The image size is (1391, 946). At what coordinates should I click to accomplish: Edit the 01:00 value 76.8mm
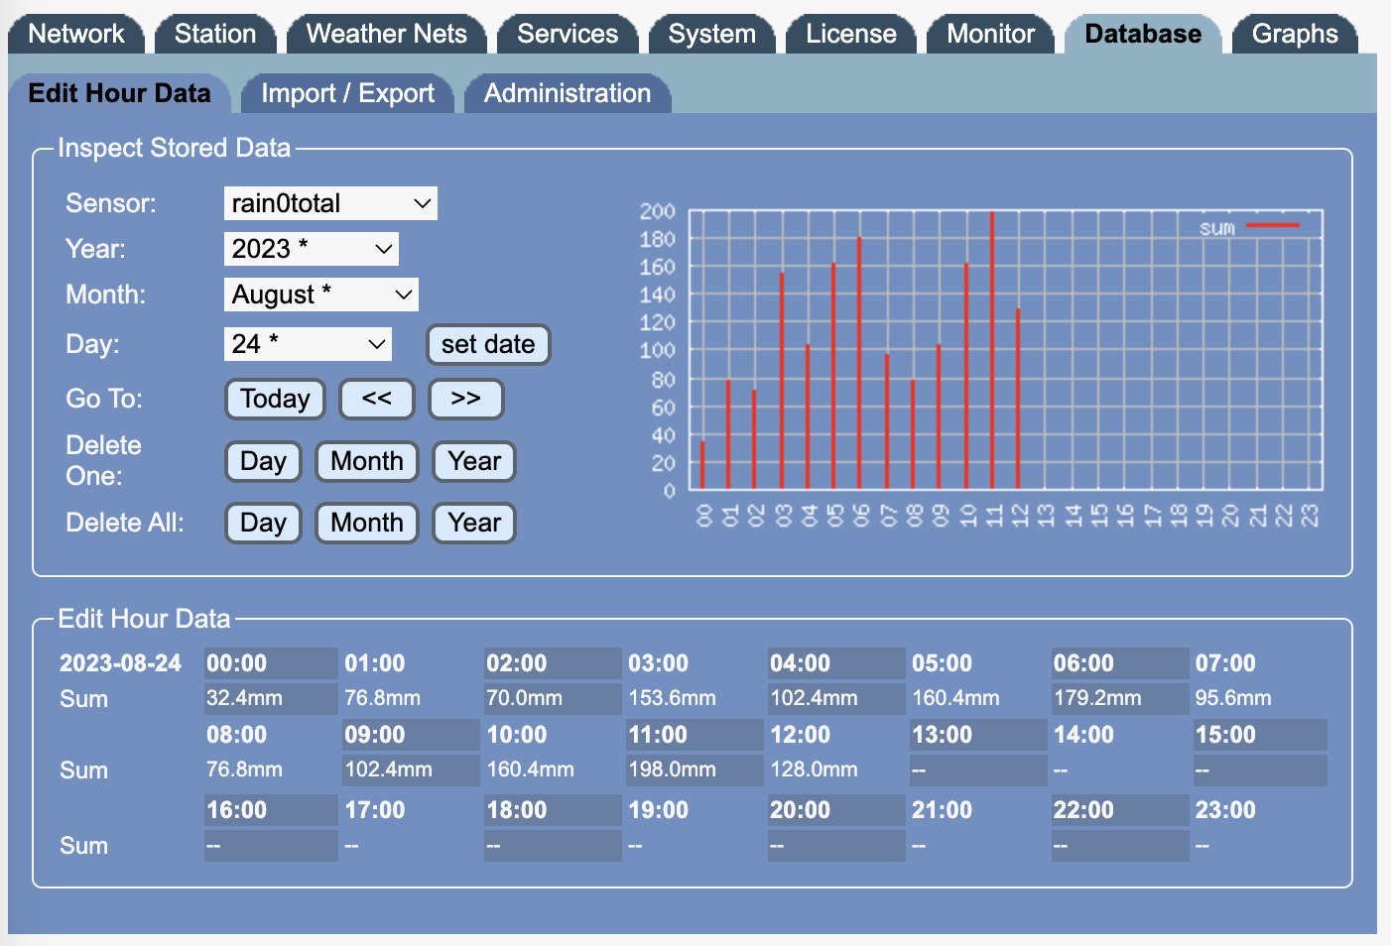pos(412,698)
